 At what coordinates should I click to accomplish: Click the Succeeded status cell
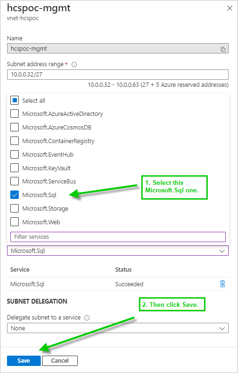(129, 284)
